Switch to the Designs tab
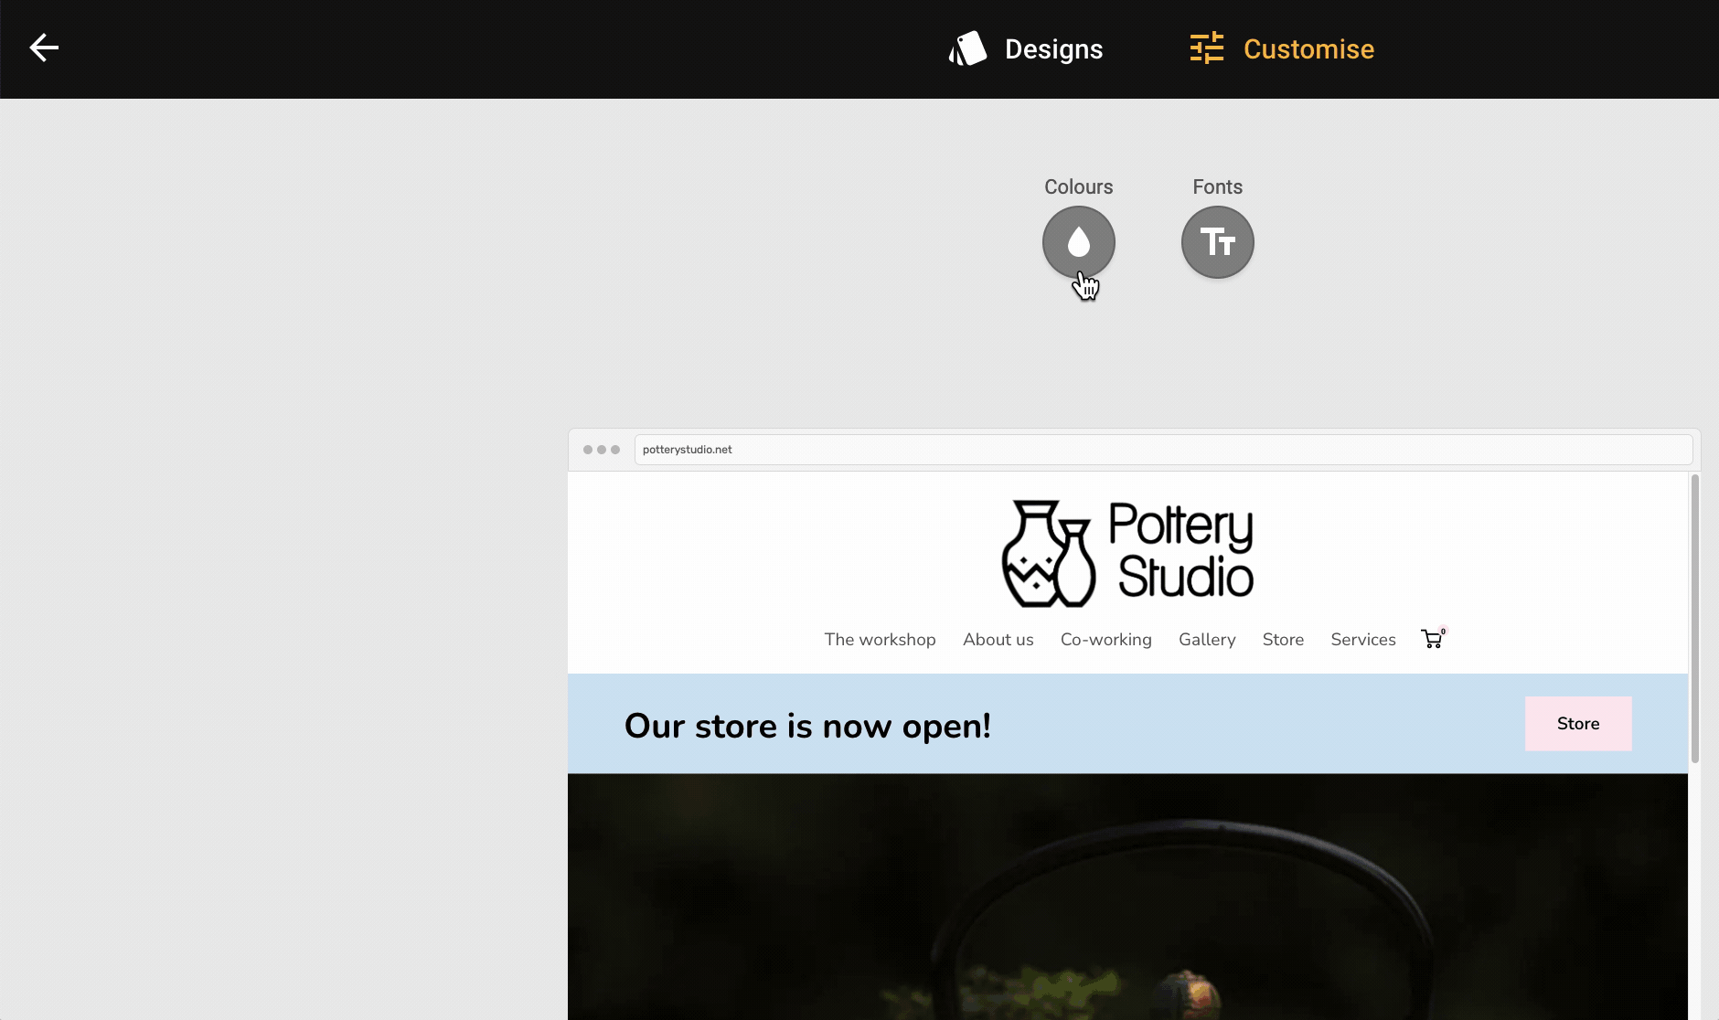Image resolution: width=1719 pixels, height=1020 pixels. pyautogui.click(x=1026, y=48)
